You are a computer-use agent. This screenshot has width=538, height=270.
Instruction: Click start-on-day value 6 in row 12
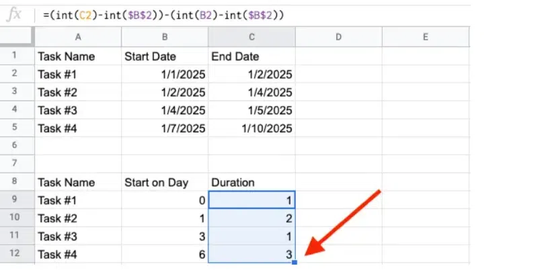point(165,254)
